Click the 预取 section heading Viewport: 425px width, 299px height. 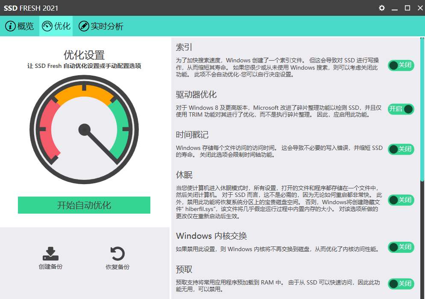tap(184, 270)
